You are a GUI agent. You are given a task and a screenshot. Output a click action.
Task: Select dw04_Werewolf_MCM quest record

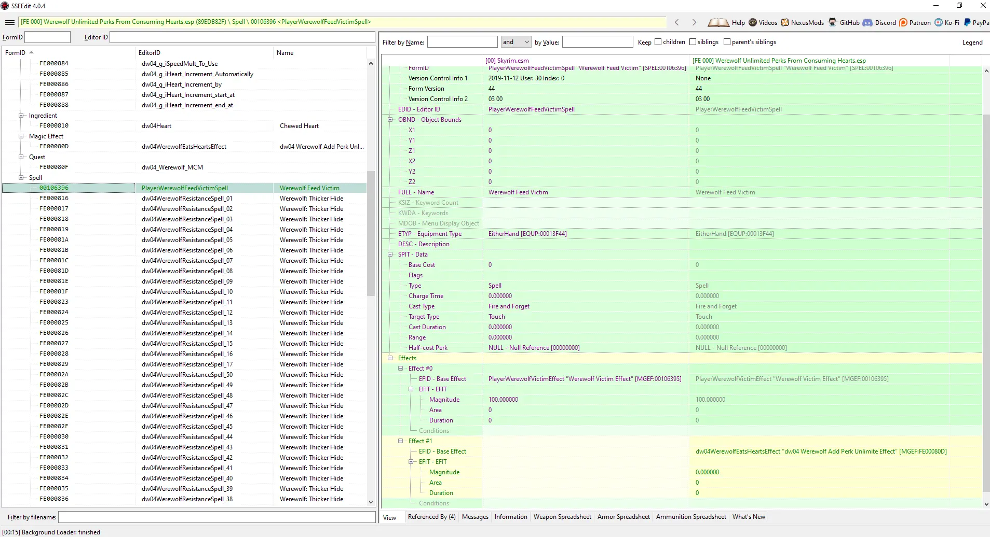coord(184,167)
